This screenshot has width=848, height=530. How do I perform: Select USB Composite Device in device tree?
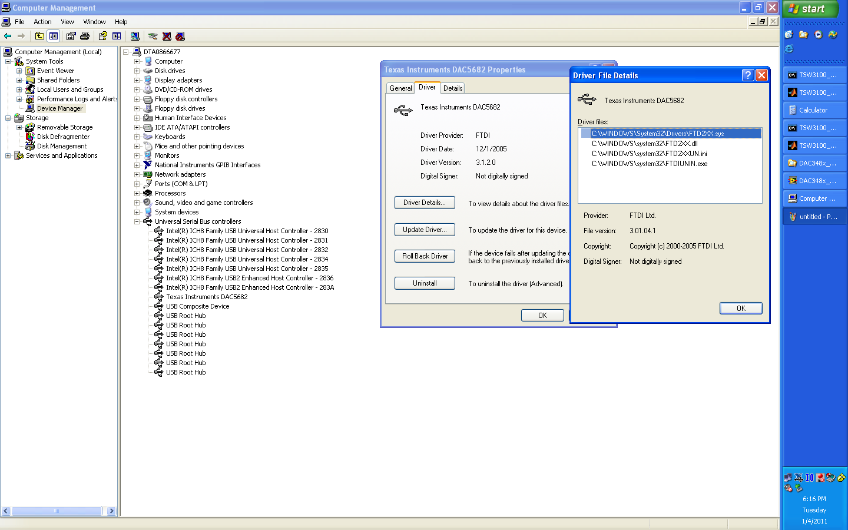[x=197, y=306]
